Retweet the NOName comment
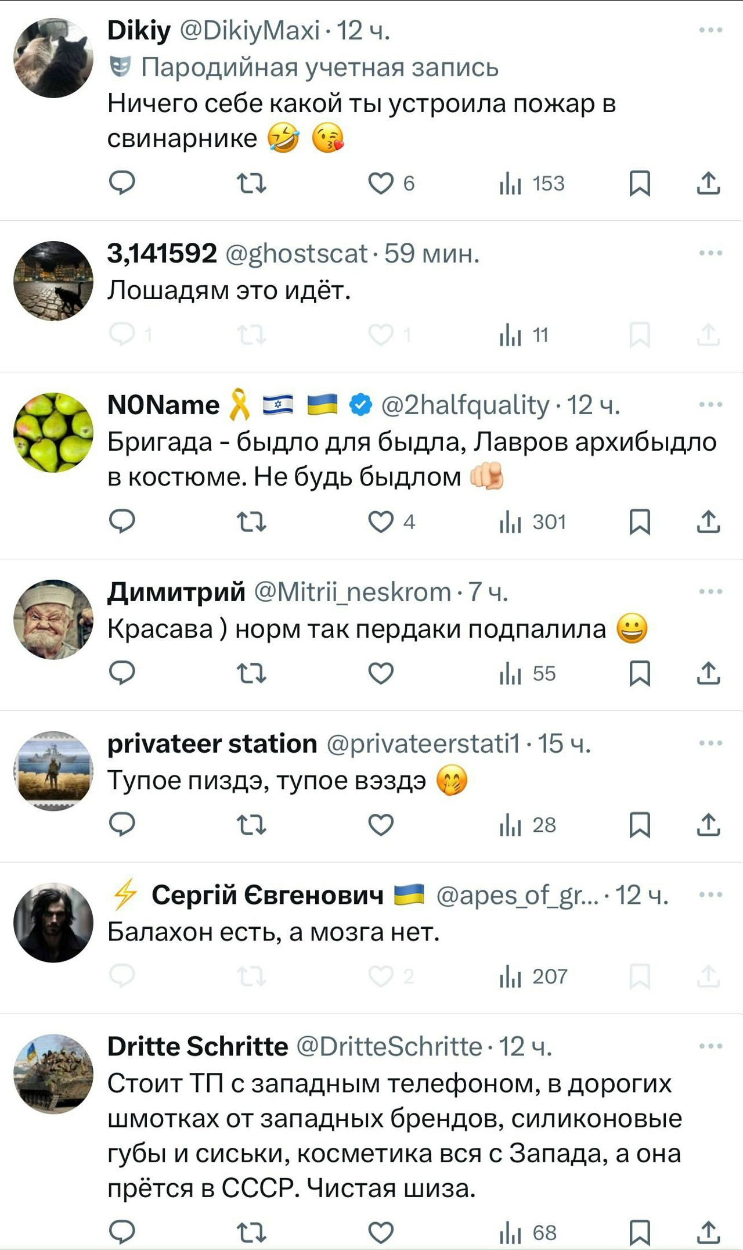 252,522
